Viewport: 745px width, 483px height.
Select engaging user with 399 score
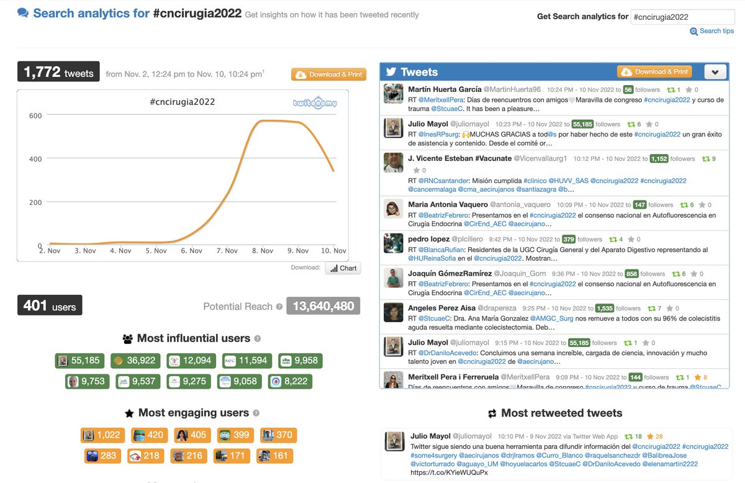click(x=235, y=435)
